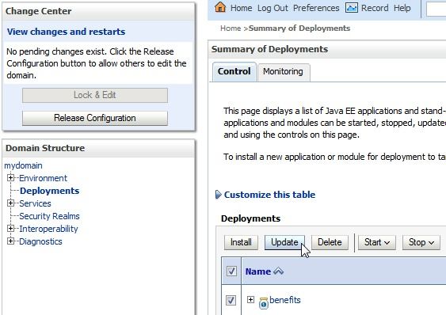Image resolution: width=446 pixels, height=315 pixels.
Task: Click the Customize this table triangle icon
Action: [x=218, y=195]
